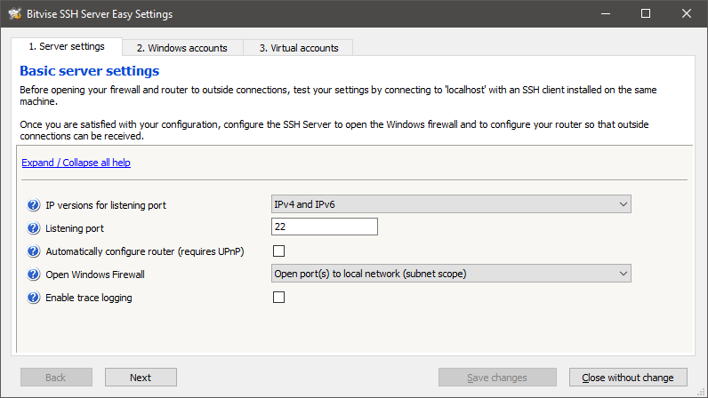Click the IP versions for listening port label
708x398 pixels.
(106, 205)
